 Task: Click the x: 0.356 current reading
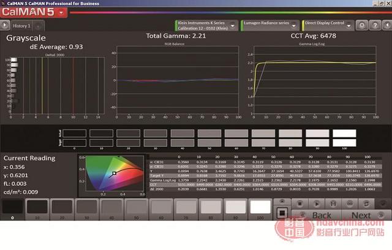coord(14,167)
